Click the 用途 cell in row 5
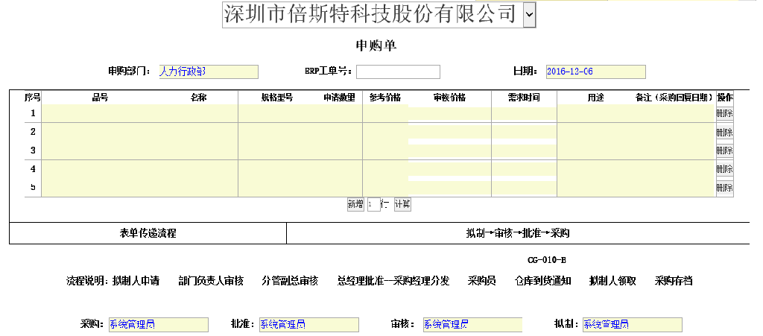 point(597,188)
